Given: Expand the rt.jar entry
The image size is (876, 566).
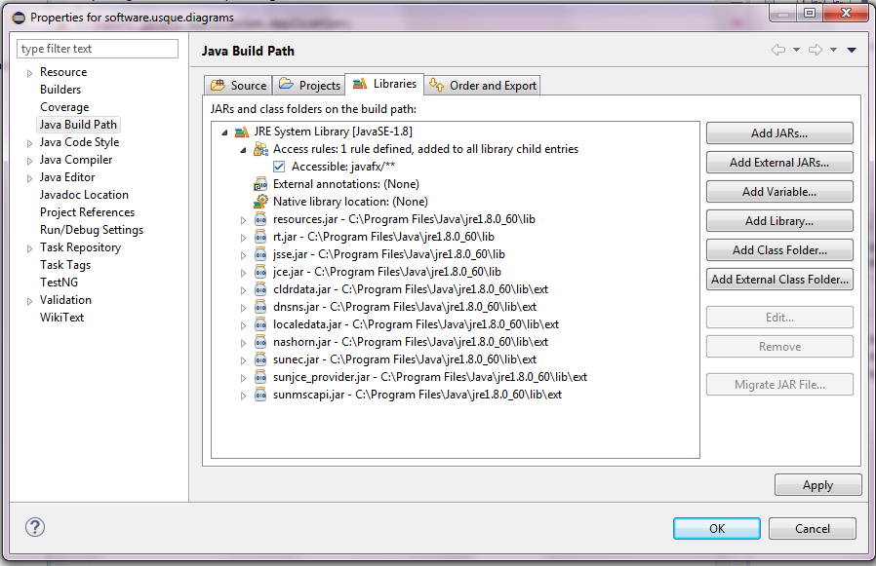Looking at the screenshot, I should tap(243, 238).
